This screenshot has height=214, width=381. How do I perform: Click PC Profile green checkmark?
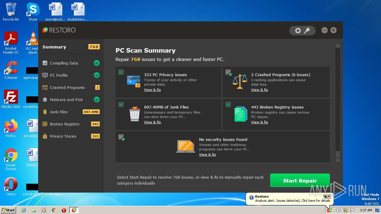tap(97, 75)
